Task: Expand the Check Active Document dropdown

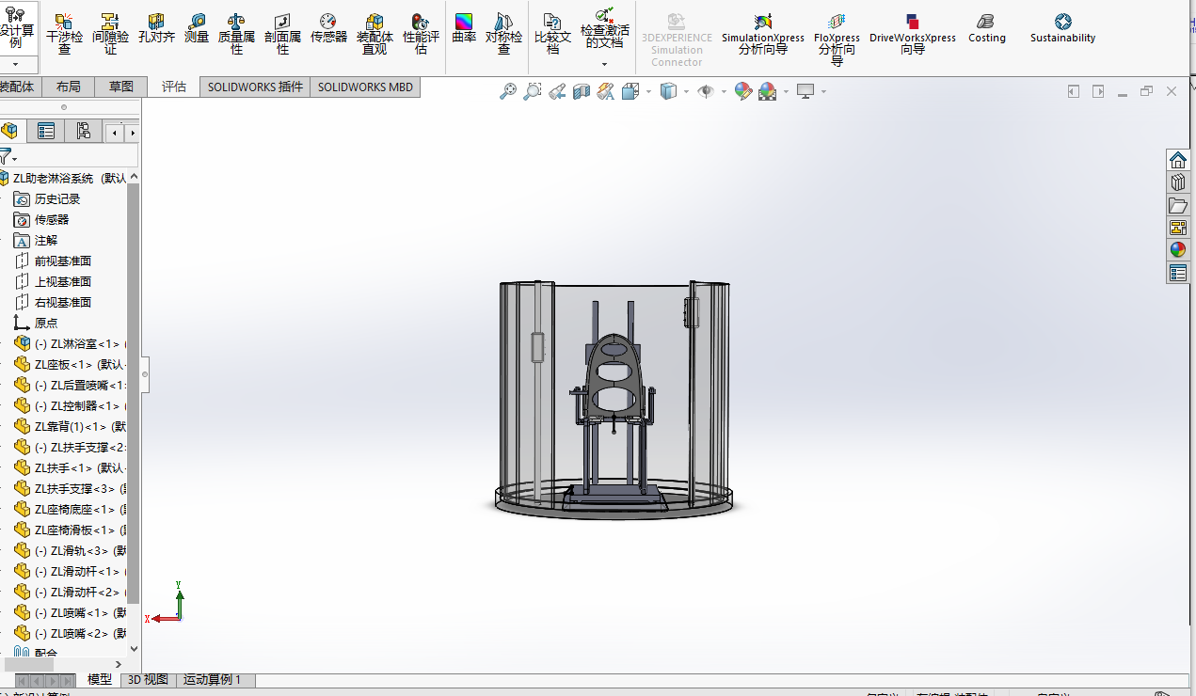Action: pos(604,65)
